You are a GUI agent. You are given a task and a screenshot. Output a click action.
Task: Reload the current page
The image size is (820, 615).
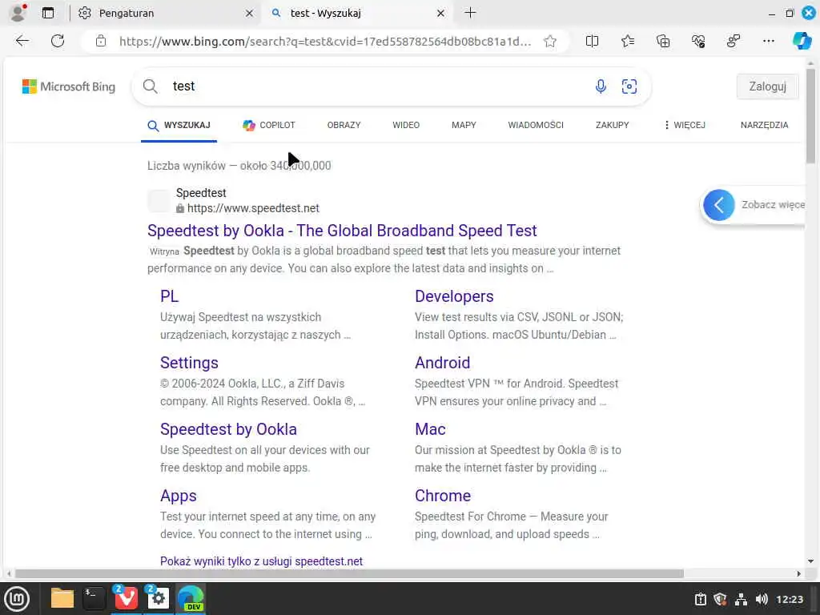58,41
